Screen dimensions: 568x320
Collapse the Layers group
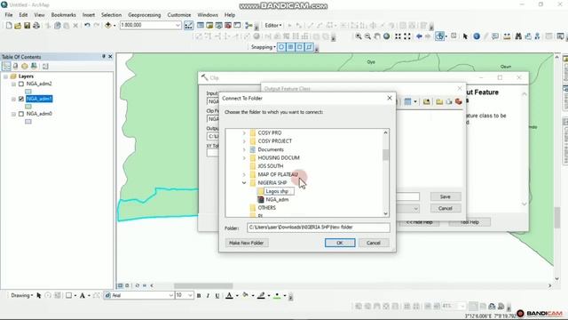click(5, 76)
